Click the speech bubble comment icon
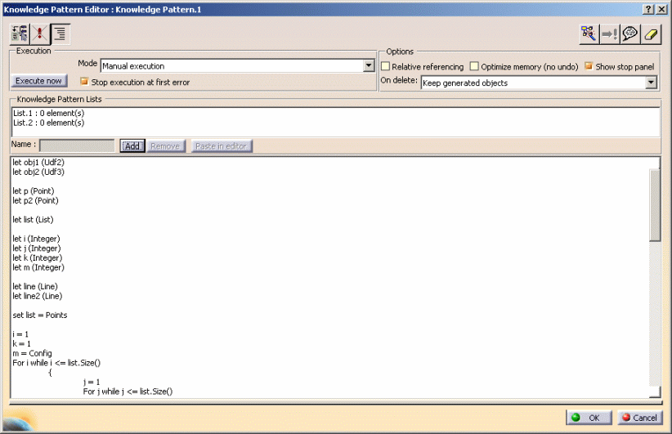 (629, 34)
